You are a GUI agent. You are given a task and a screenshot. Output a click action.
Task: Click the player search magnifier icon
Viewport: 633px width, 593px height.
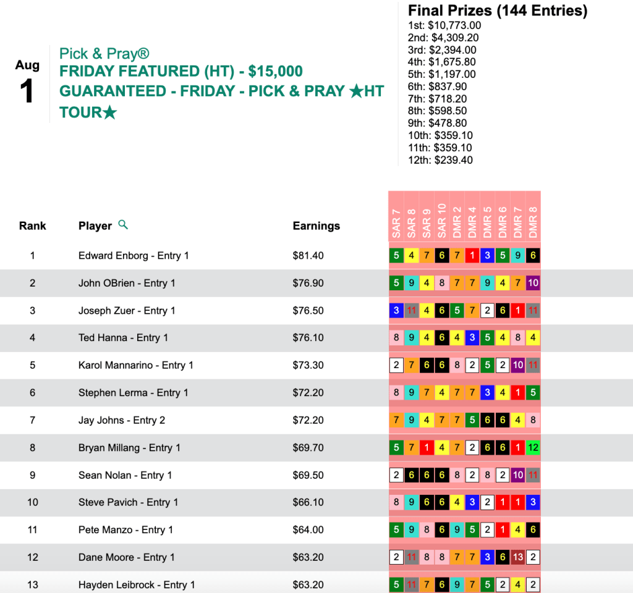(123, 225)
